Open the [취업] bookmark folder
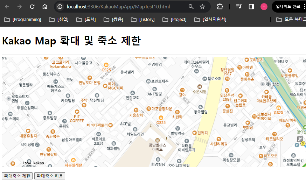The height and width of the screenshot is (192, 306). tap(59, 20)
